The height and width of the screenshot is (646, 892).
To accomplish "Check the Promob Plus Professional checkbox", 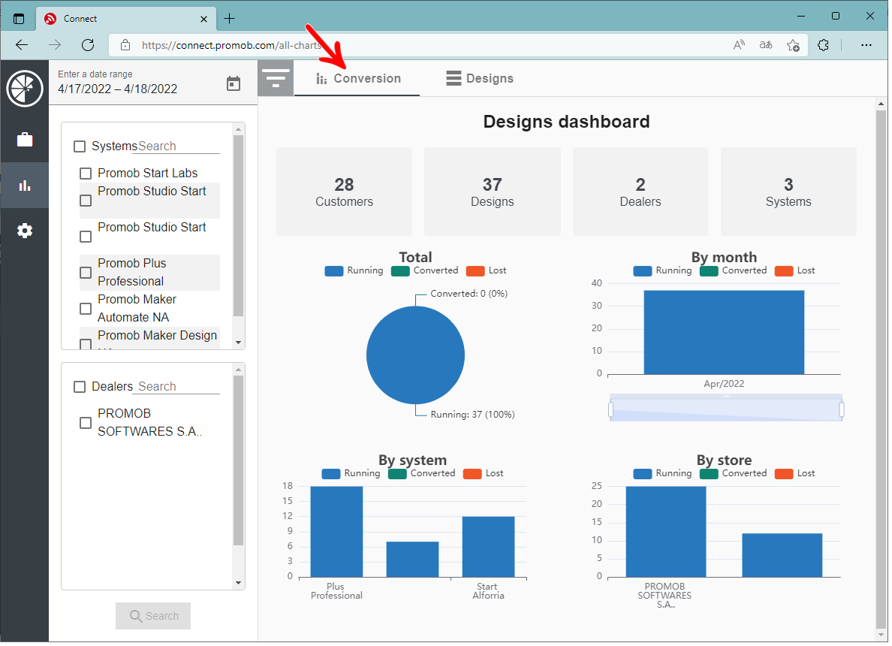I will (x=86, y=273).
